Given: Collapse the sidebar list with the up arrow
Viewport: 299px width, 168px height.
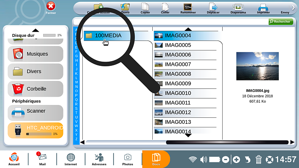Looking at the screenshot, I should [35, 30].
